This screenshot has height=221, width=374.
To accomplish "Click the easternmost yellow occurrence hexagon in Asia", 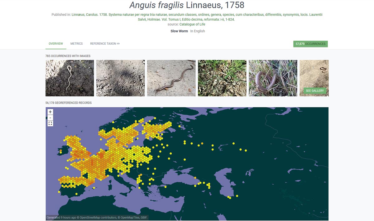I will 246,150.
